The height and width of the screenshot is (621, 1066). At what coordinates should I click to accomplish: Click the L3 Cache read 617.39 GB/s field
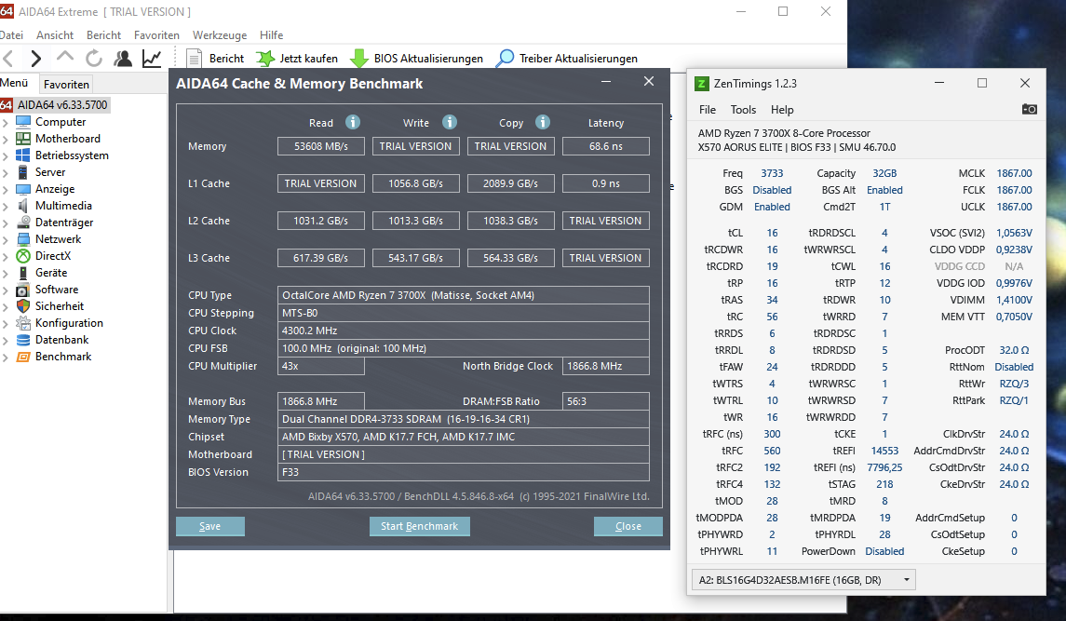tap(321, 258)
